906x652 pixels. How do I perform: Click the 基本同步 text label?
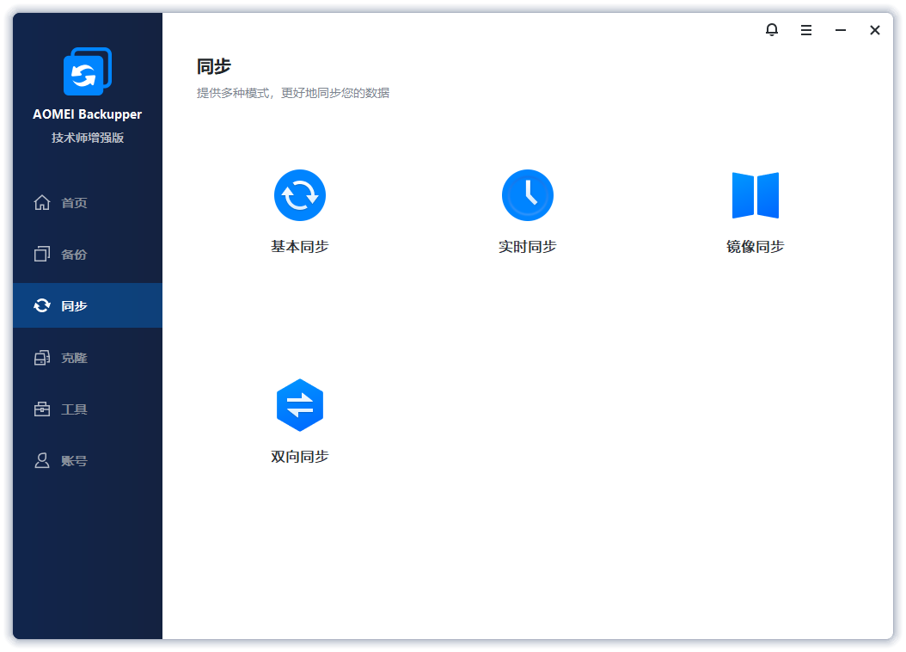pyautogui.click(x=299, y=247)
